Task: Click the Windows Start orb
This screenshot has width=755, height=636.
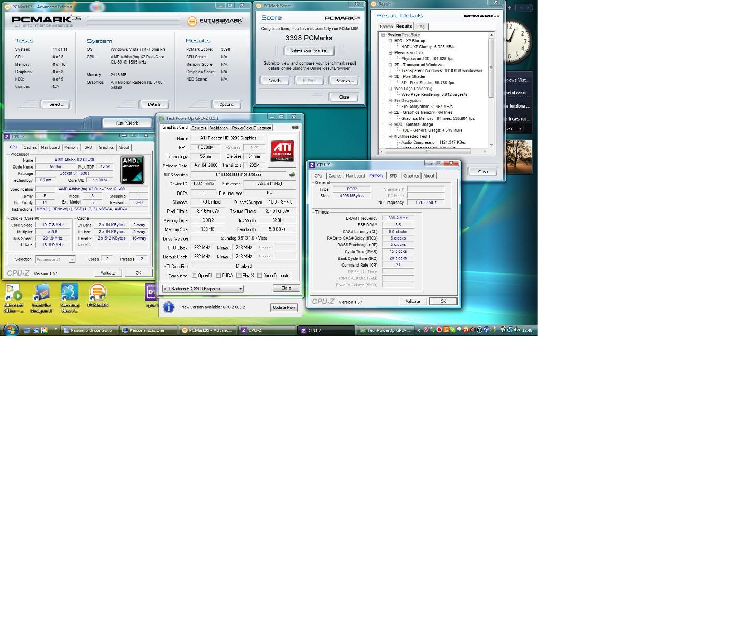Action: click(x=11, y=330)
